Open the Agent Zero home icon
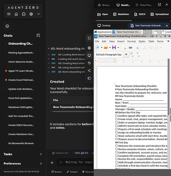The width and height of the screenshot is (171, 176). (16, 14)
